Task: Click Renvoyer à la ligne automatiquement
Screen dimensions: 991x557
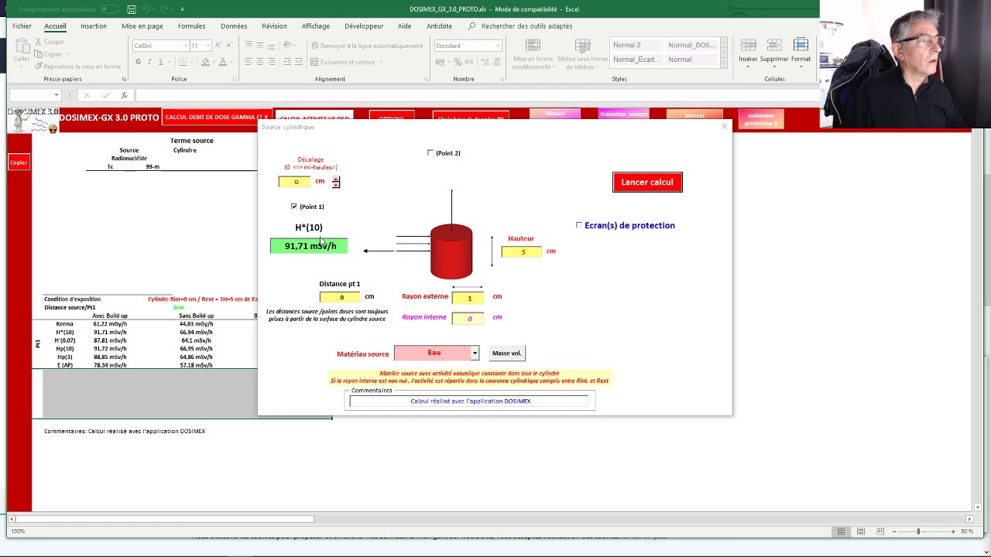Action: pos(367,46)
